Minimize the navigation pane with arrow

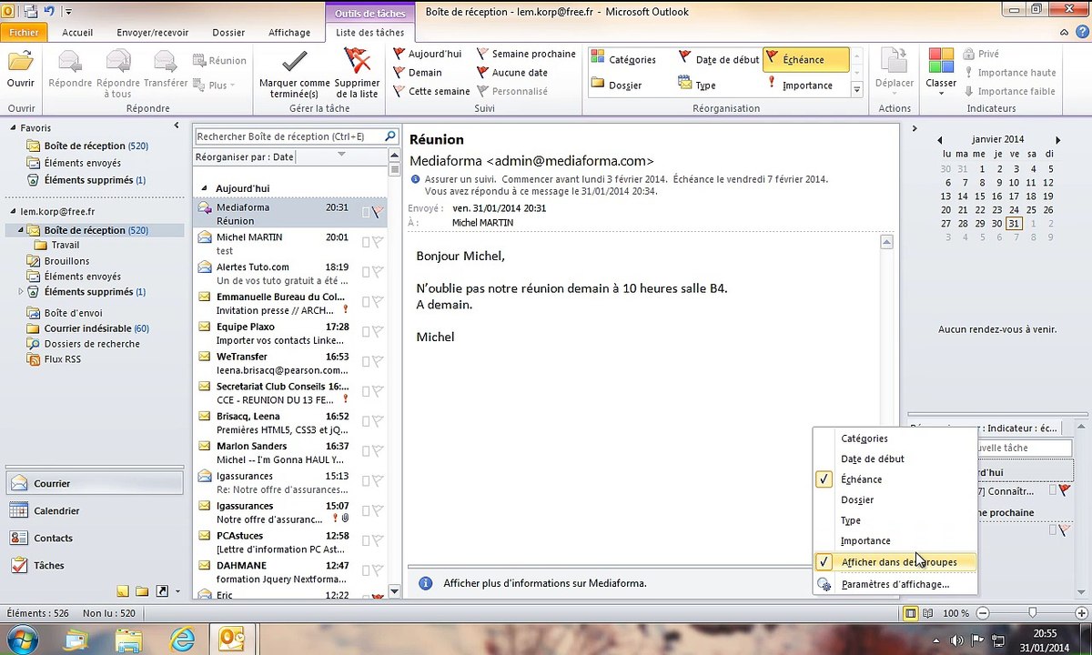point(177,126)
